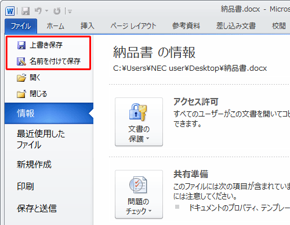Click the 納品書 の情報 heading

click(x=154, y=52)
